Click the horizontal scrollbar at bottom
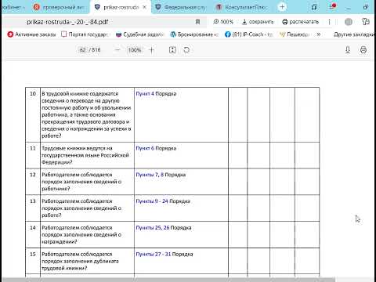 point(168,280)
